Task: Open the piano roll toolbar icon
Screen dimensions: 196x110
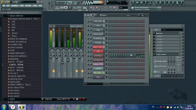Action: coord(141,2)
